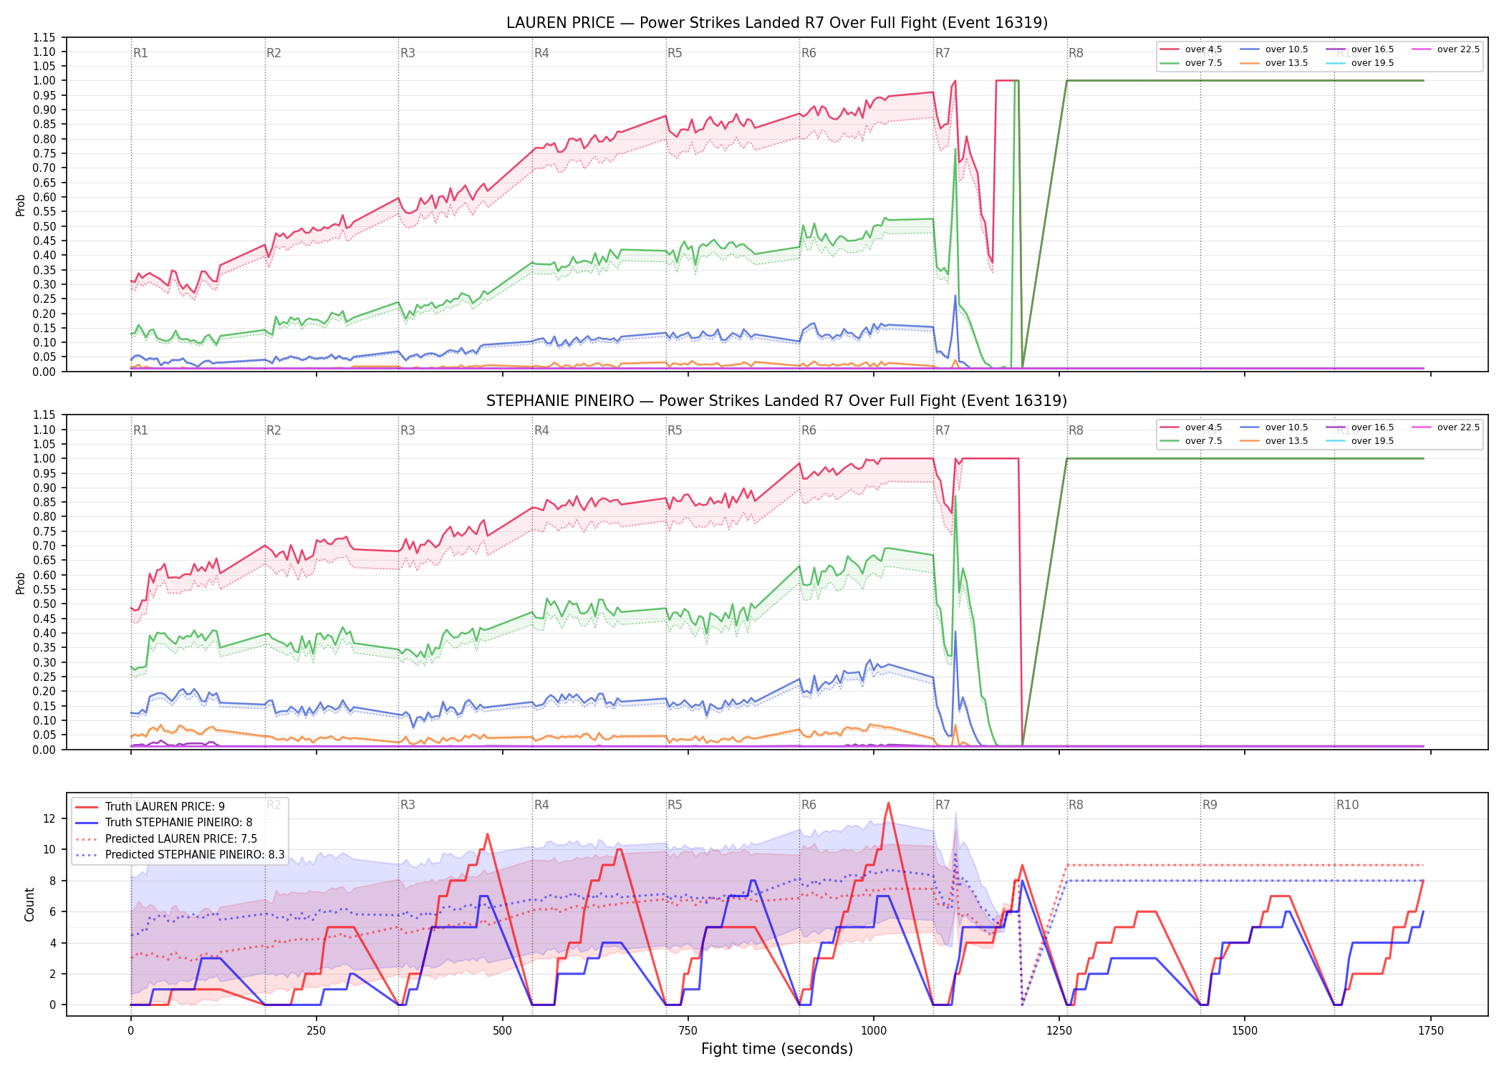Click tick label 12 on Count axis
Screen dimensions: 1504x1074
coord(49,818)
